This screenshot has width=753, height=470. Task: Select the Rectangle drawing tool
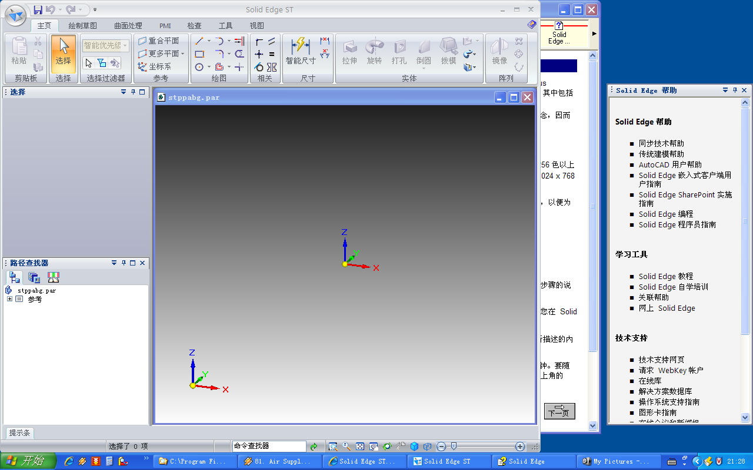pos(199,54)
